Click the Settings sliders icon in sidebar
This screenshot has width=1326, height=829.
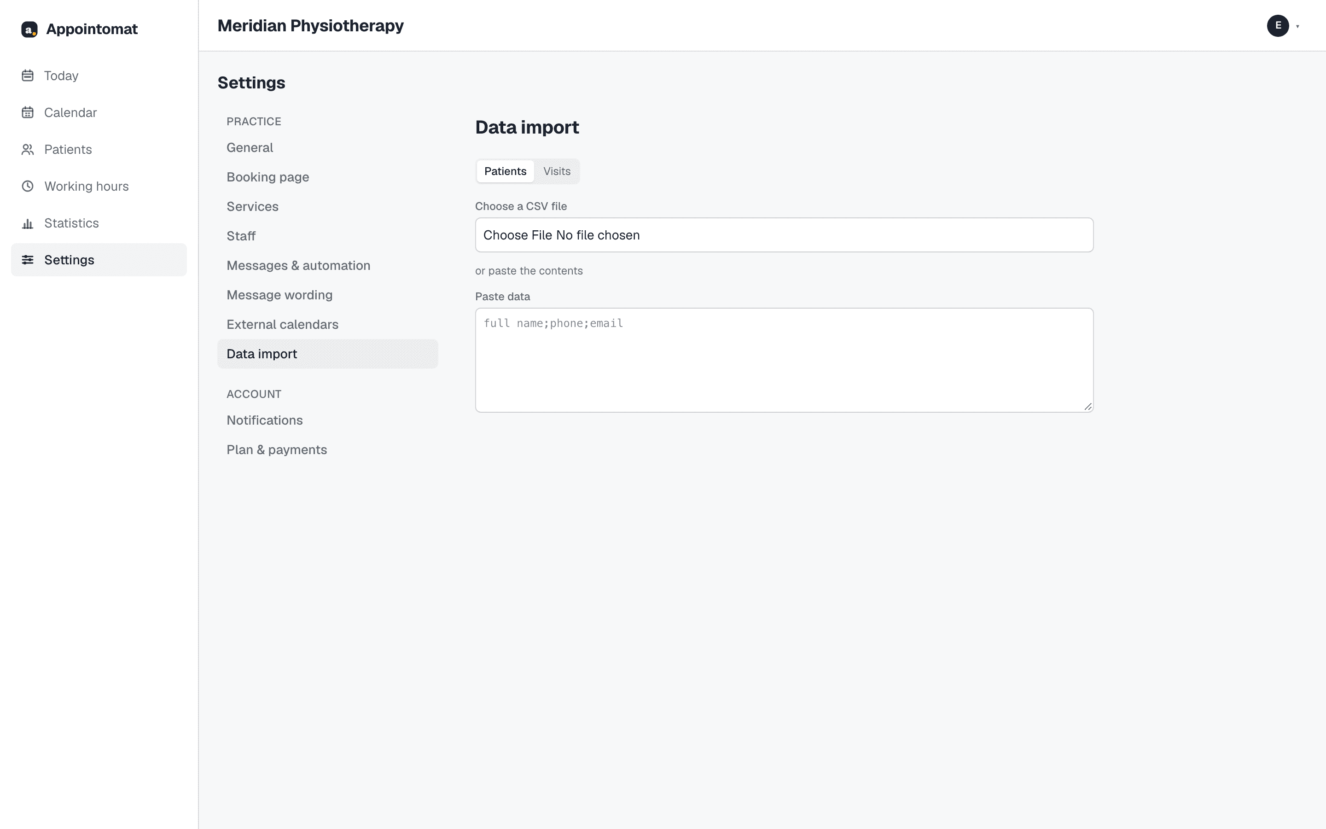click(28, 260)
